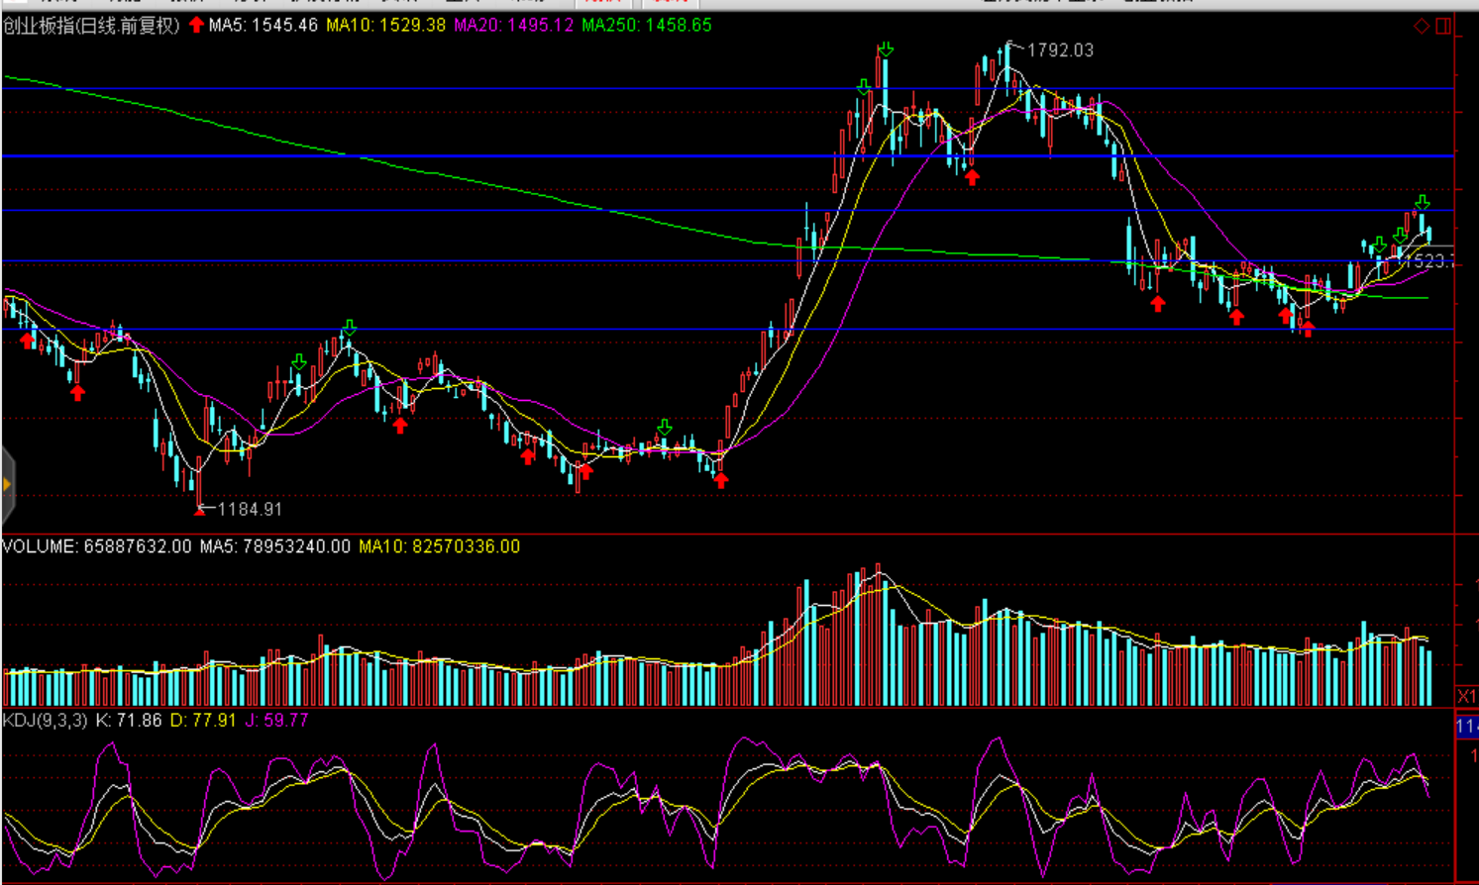Click the 1792.03 high price annotation
The image size is (1479, 885).
click(x=1060, y=50)
